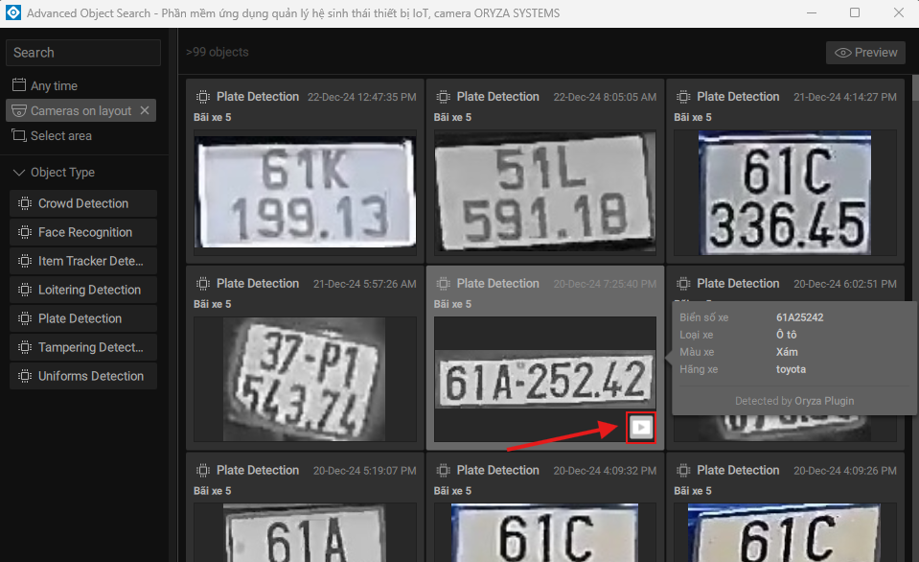Click the chip icon on the 4:09:32 PM card
The width and height of the screenshot is (919, 562).
click(443, 471)
